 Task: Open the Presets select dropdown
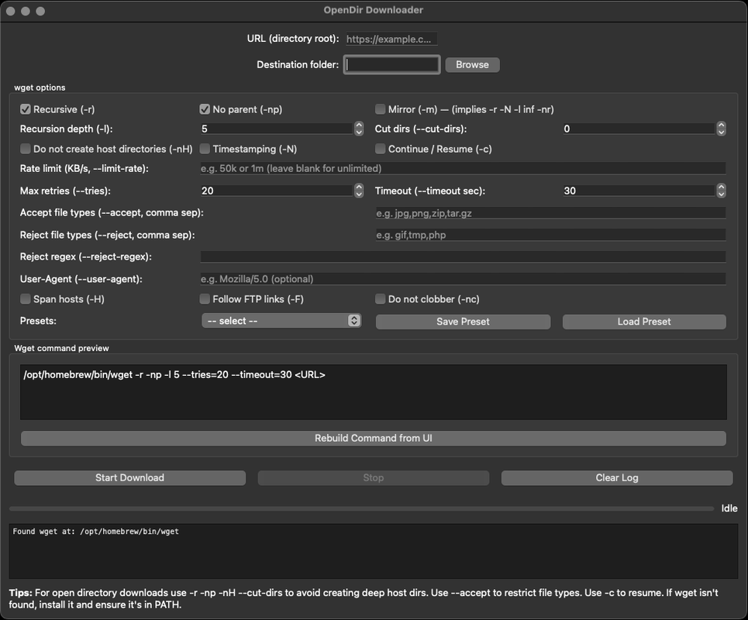(281, 321)
